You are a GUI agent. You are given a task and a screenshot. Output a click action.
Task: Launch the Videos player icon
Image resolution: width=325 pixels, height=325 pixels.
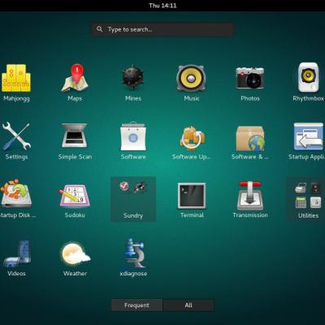(17, 253)
